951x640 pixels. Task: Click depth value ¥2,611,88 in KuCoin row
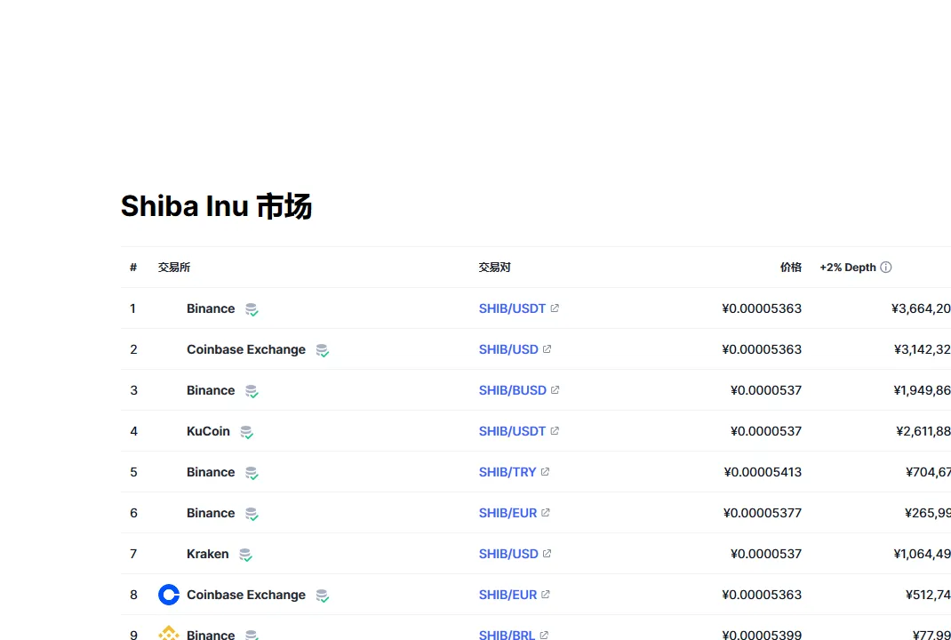[923, 431]
